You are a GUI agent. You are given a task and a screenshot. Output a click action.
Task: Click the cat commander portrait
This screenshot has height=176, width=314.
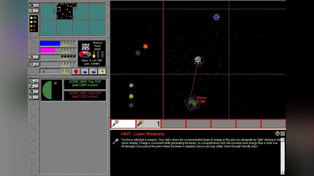pyautogui.click(x=86, y=47)
